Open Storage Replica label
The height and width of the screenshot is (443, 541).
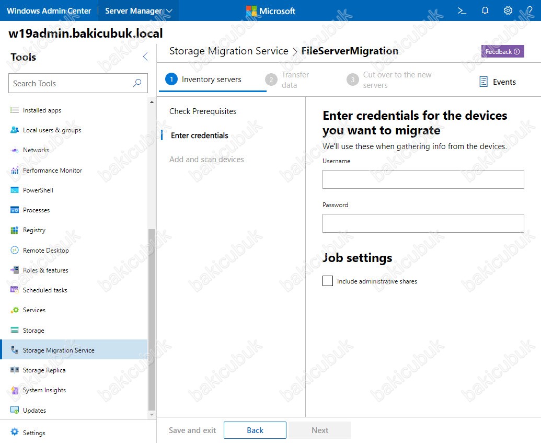(x=44, y=370)
